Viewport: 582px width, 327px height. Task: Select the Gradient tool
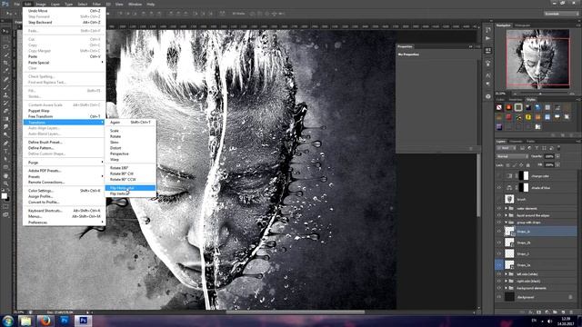pos(5,119)
